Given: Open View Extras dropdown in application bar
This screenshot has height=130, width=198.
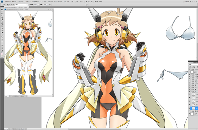Looking at the screenshot, I should point(76,2).
